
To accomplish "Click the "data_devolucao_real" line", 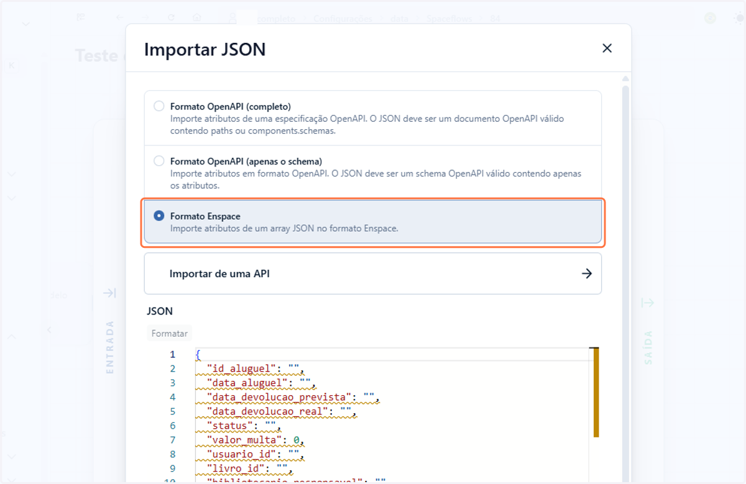I will [282, 411].
